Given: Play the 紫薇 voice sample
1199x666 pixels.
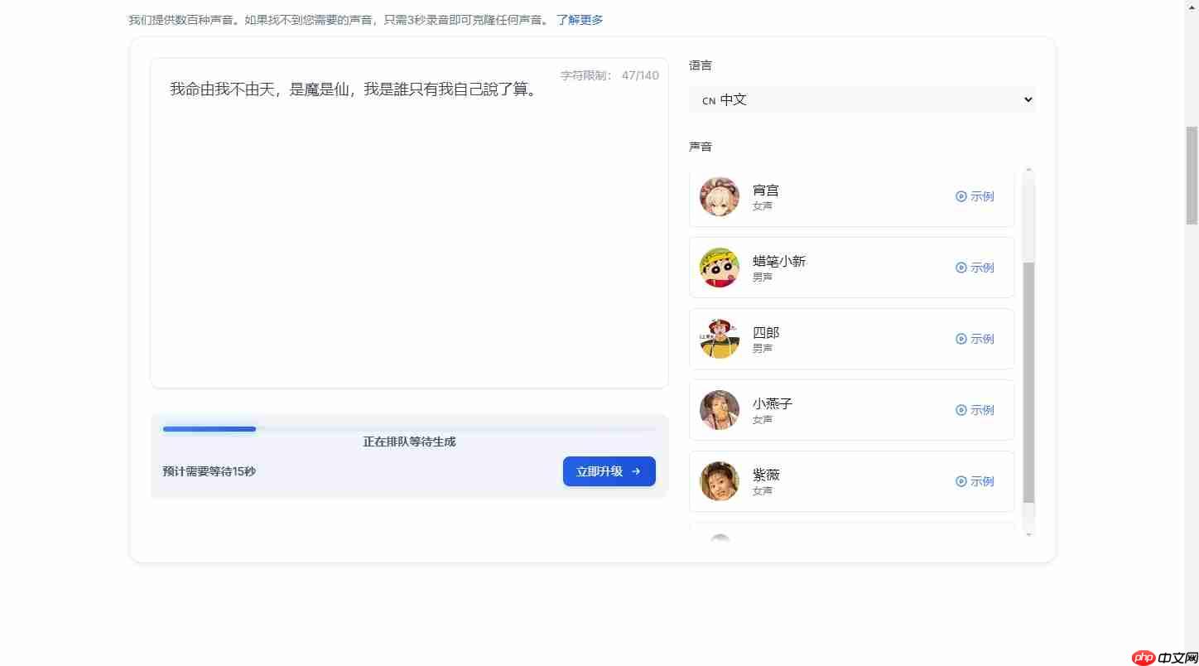Looking at the screenshot, I should (974, 480).
